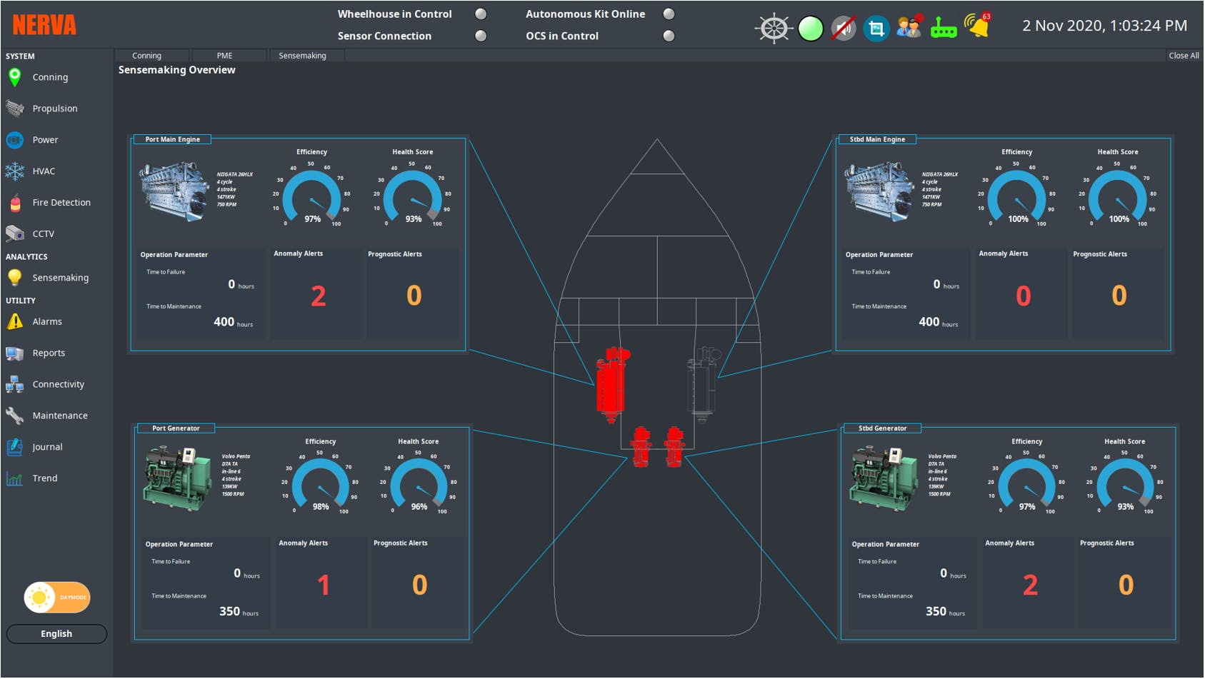Image resolution: width=1205 pixels, height=679 pixels.
Task: Select the red port main engine on ship diagram
Action: [x=611, y=382]
